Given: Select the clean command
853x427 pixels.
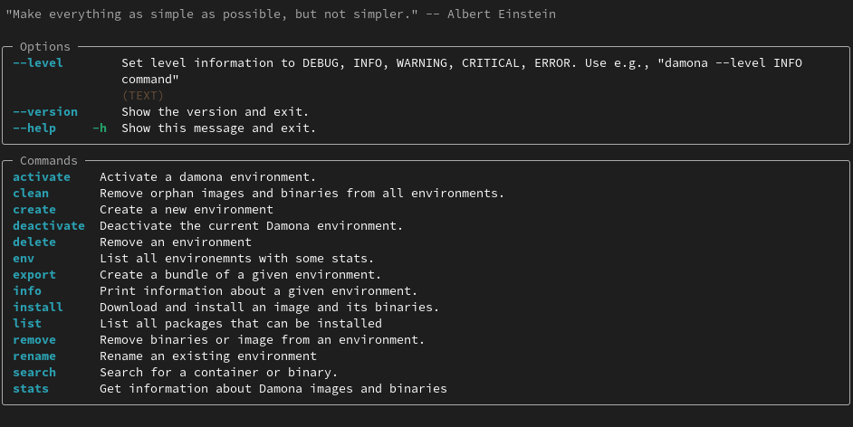Looking at the screenshot, I should tap(31, 194).
